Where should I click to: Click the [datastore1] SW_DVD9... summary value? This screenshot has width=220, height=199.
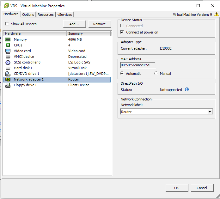click(x=89, y=74)
